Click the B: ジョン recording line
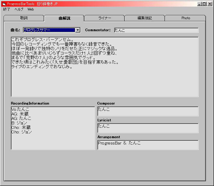 (19, 123)
